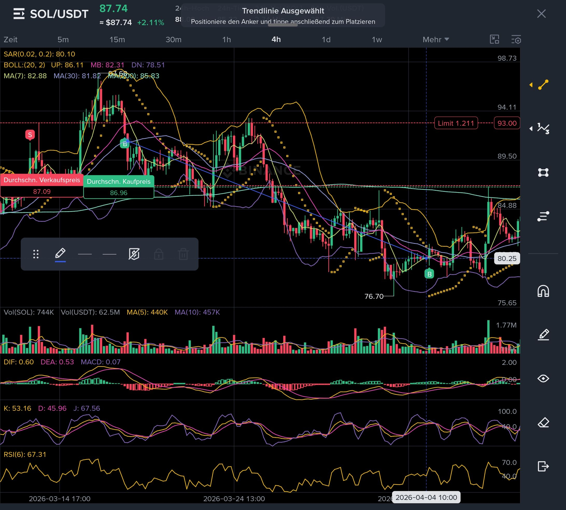The width and height of the screenshot is (566, 510).
Task: Click the K: 53.16 KDJ label
Action: pos(17,408)
